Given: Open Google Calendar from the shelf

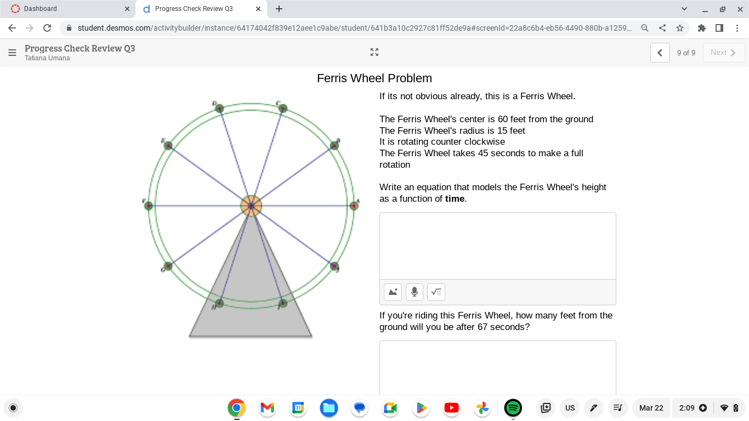Looking at the screenshot, I should click(x=298, y=408).
